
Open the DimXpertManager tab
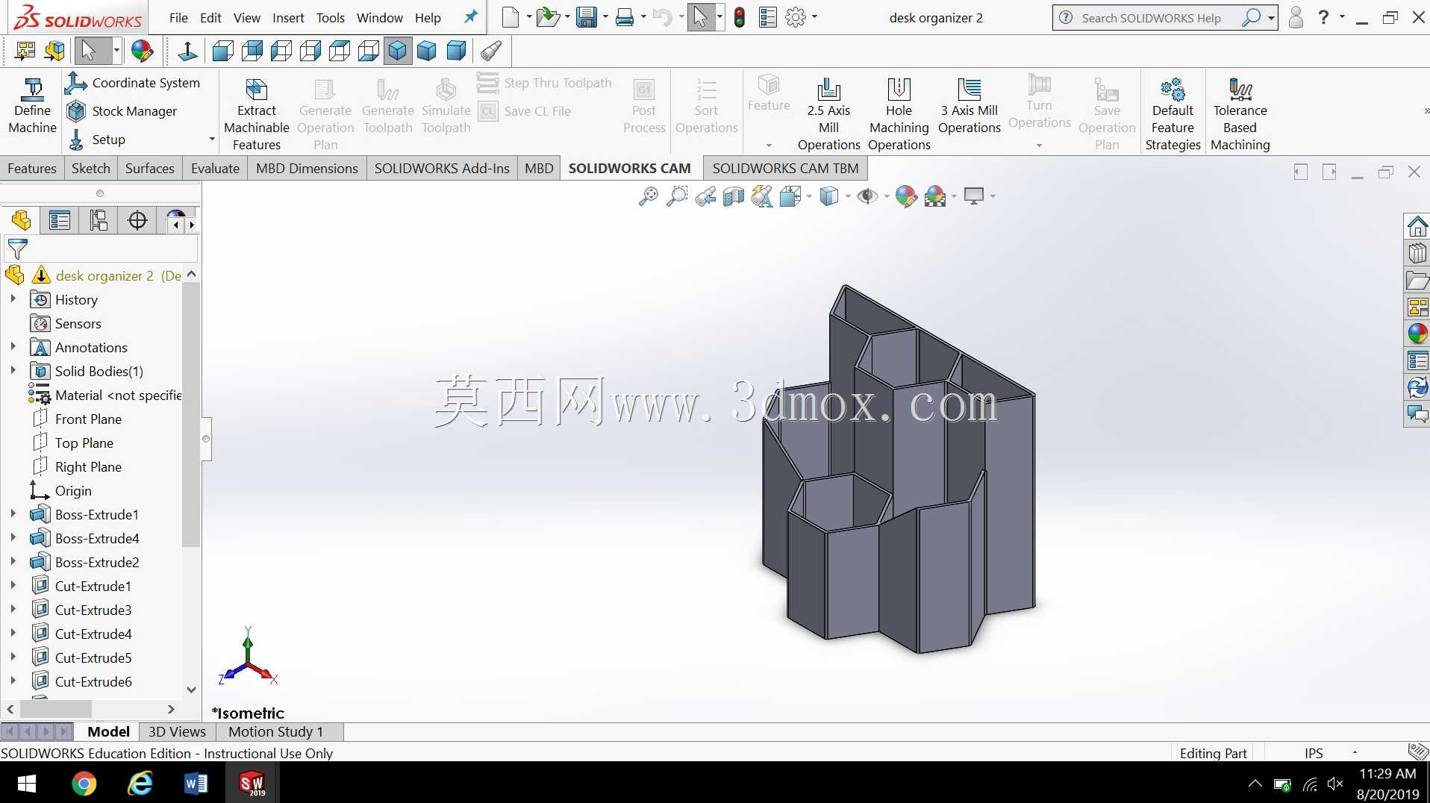(x=137, y=220)
